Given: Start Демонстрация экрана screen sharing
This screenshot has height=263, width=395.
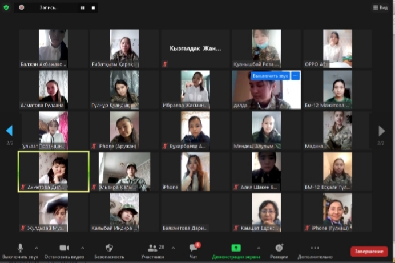Looking at the screenshot, I should click(235, 250).
